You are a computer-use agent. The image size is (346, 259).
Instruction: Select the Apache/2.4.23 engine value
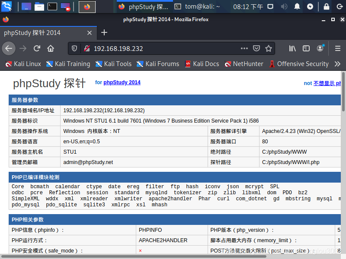coord(301,131)
